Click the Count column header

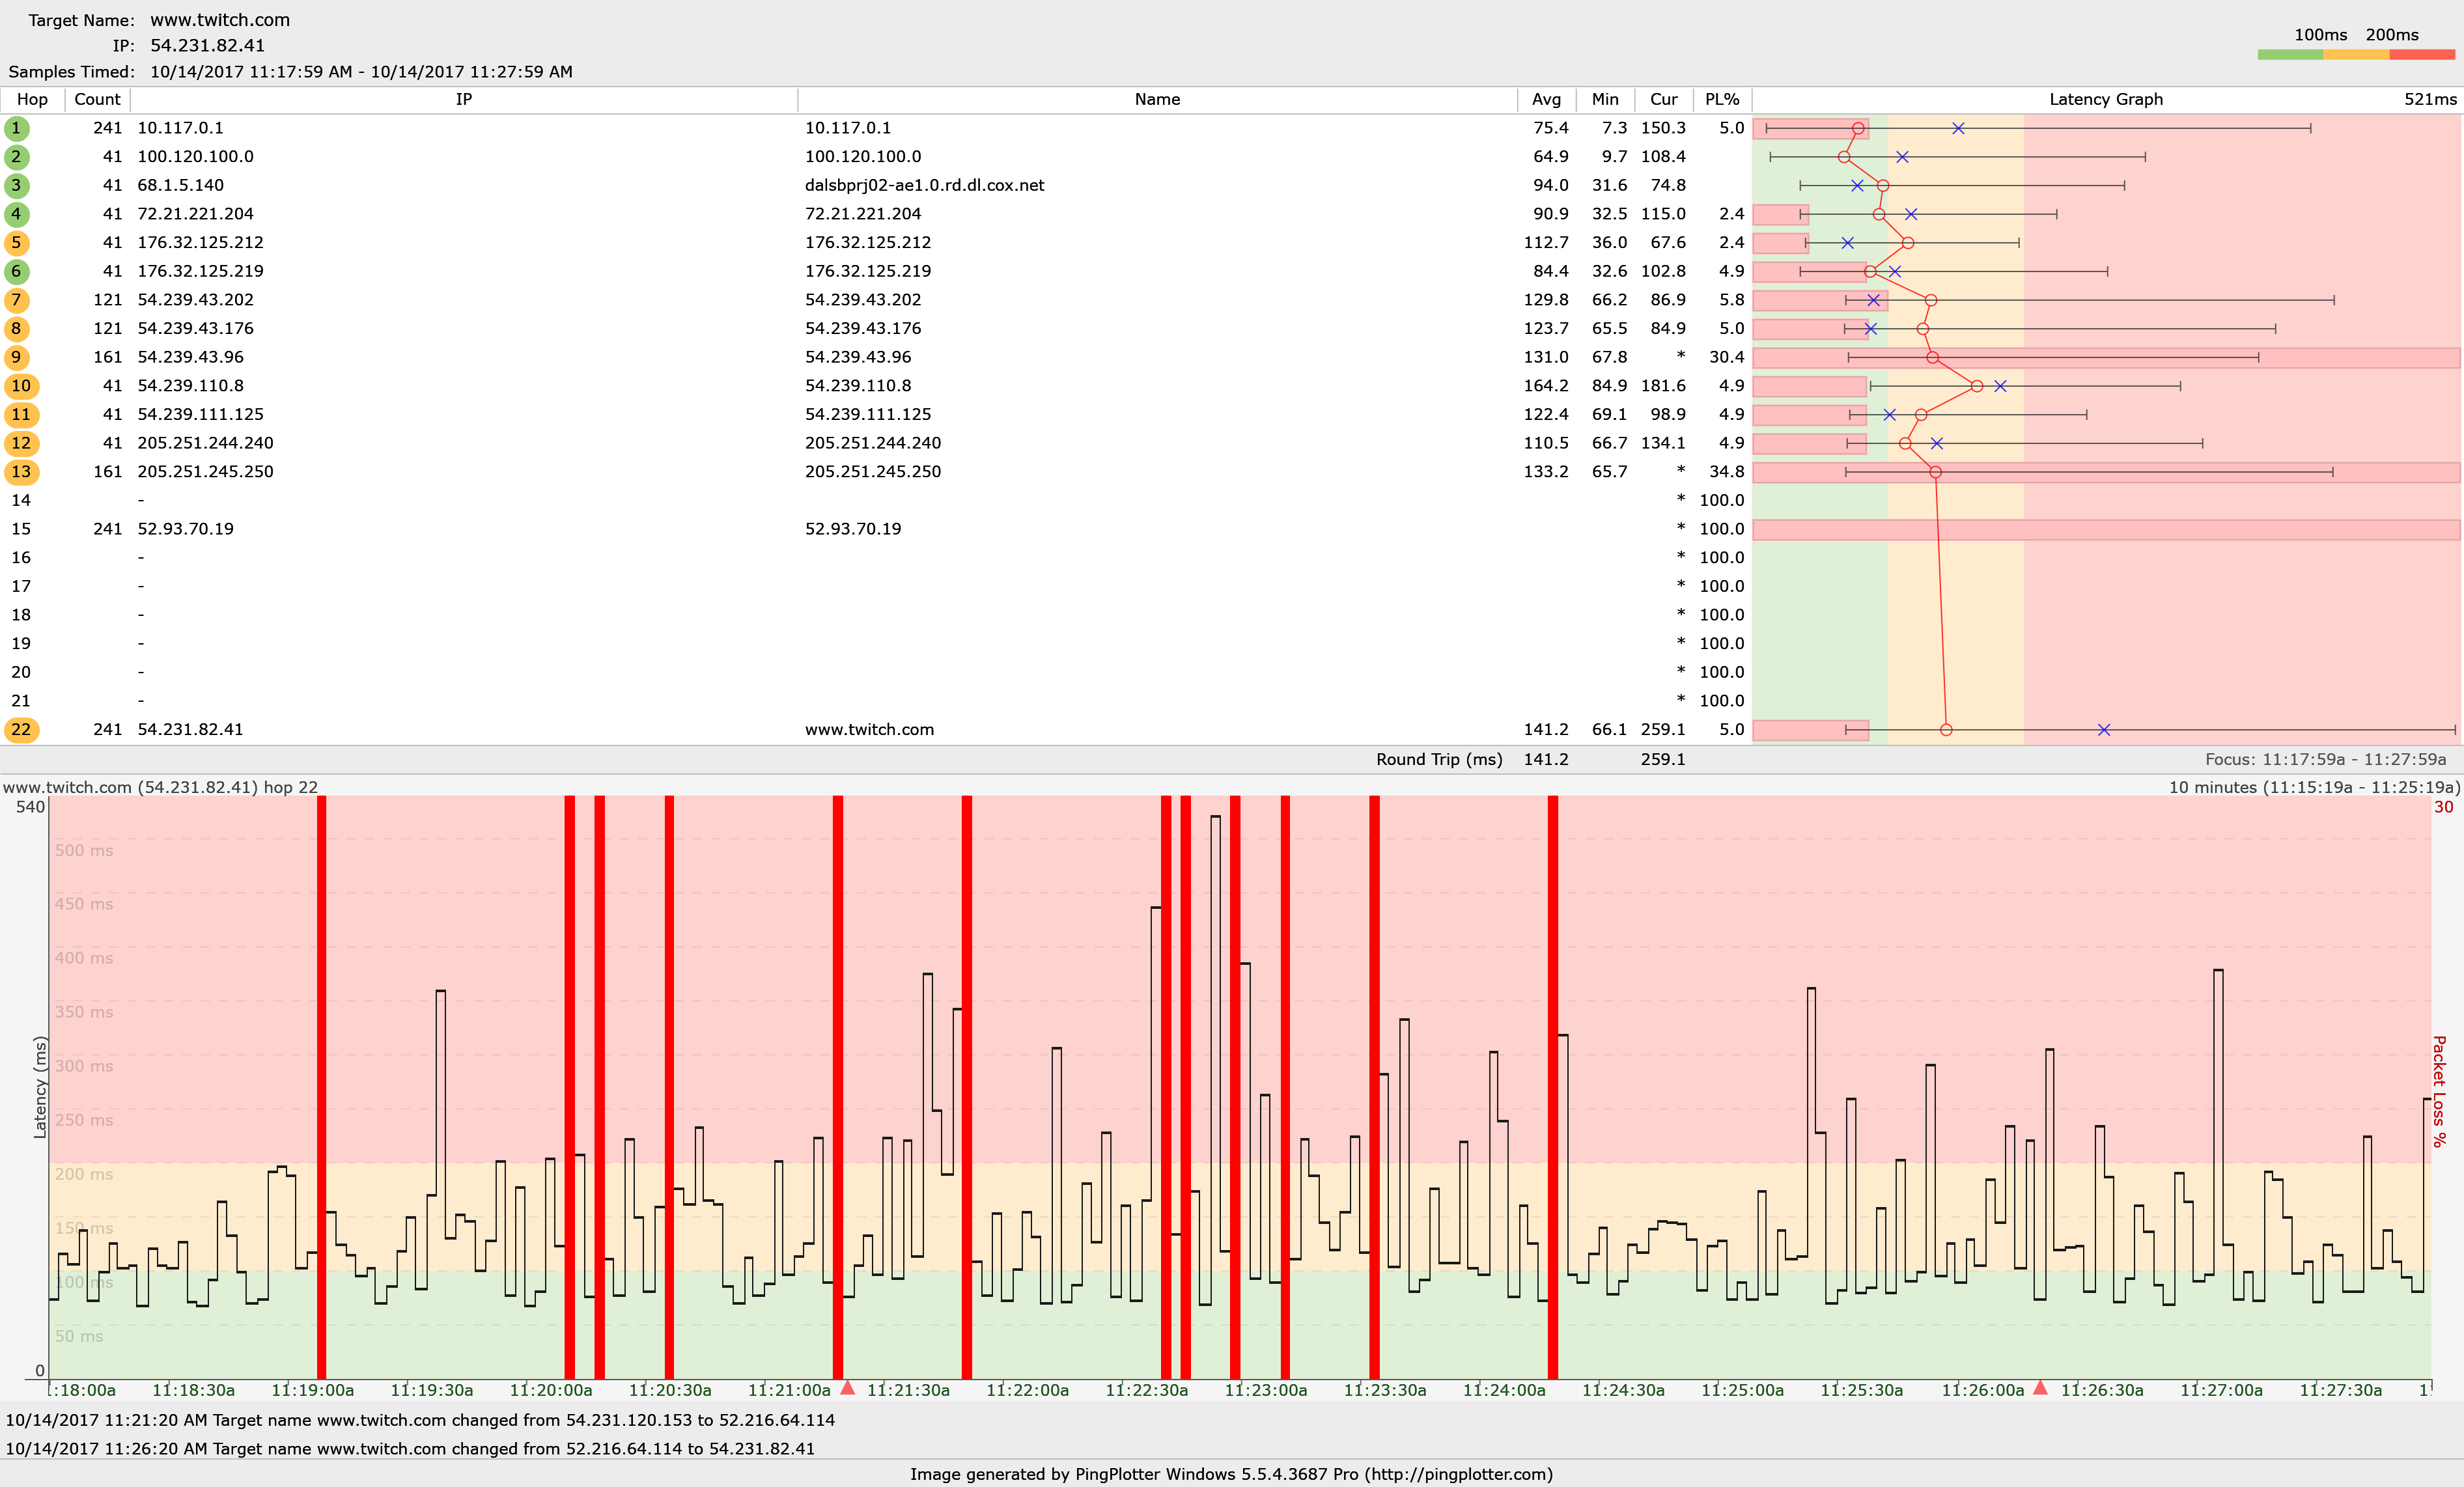coord(97,99)
